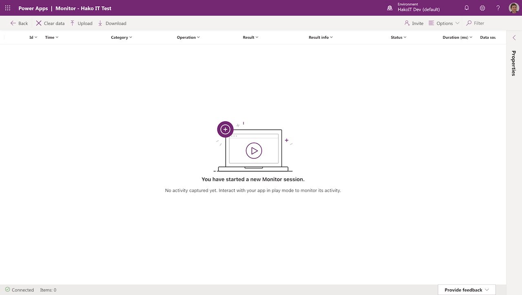Open the Status column filter menu
Screen dimensions: 522x295
pyautogui.click(x=398, y=37)
